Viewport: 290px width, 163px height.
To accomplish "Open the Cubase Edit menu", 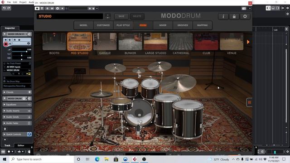I will point(15,2).
